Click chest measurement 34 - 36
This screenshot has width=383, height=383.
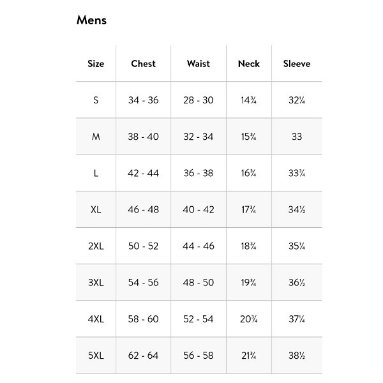tap(143, 100)
